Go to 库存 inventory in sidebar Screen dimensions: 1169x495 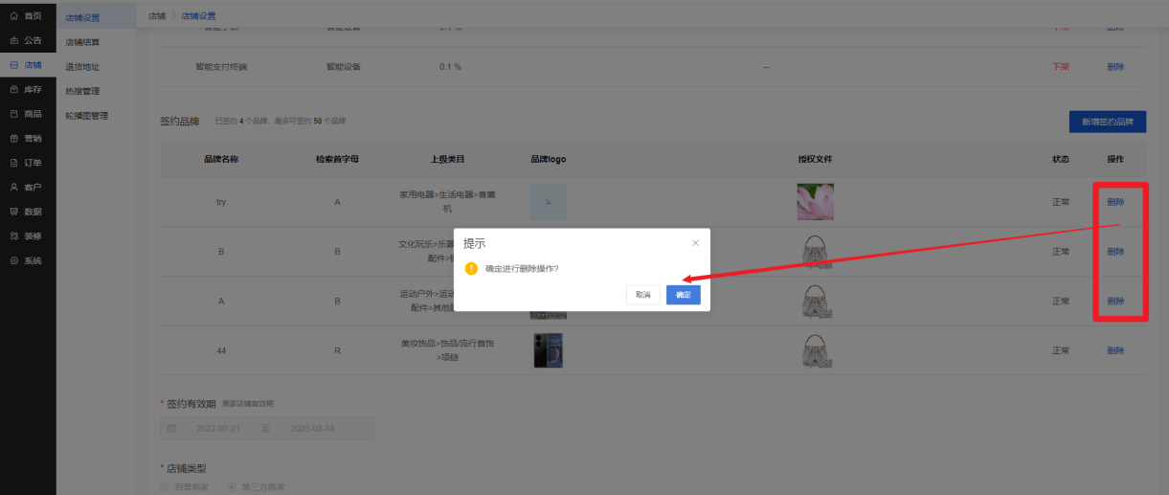pos(26,89)
